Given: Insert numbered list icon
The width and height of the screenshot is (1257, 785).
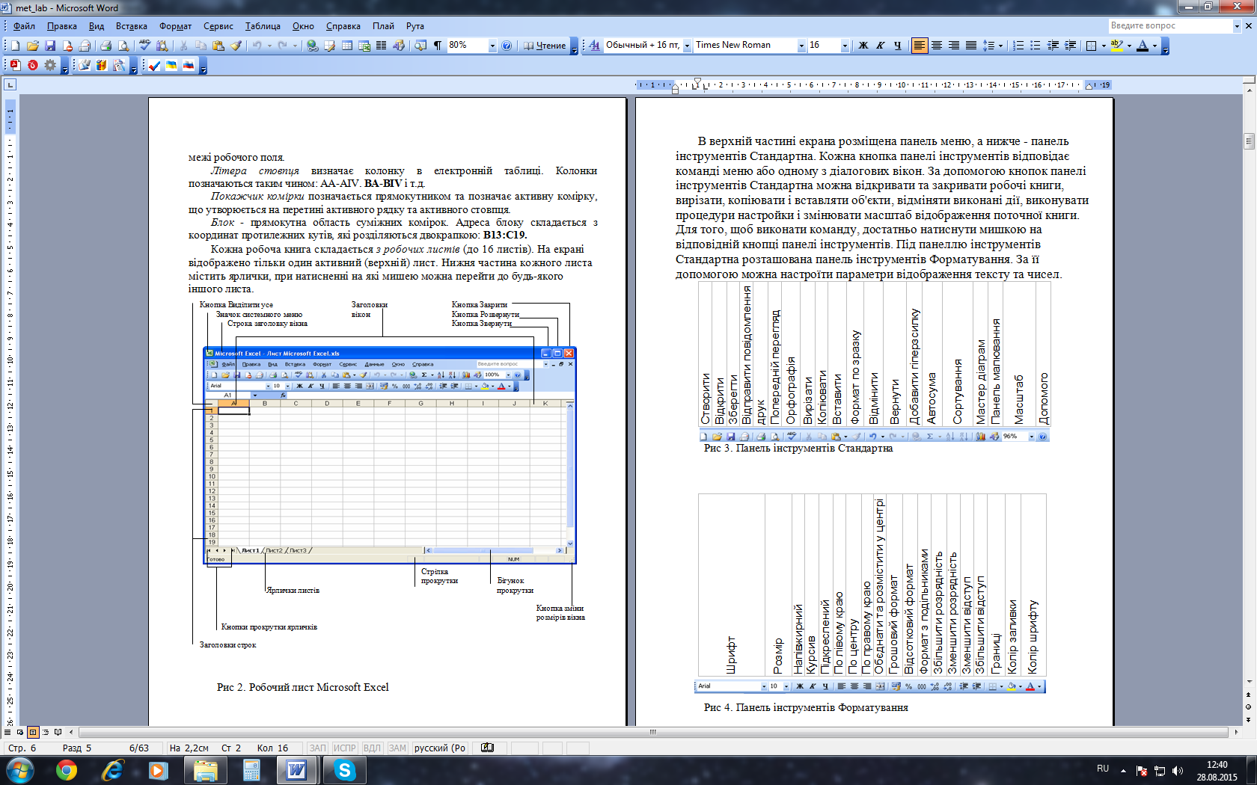Looking at the screenshot, I should (x=1018, y=46).
